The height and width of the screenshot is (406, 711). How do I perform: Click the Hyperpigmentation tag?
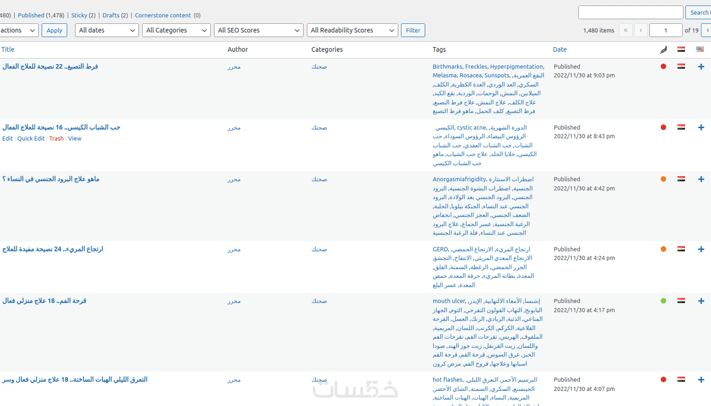tap(516, 67)
